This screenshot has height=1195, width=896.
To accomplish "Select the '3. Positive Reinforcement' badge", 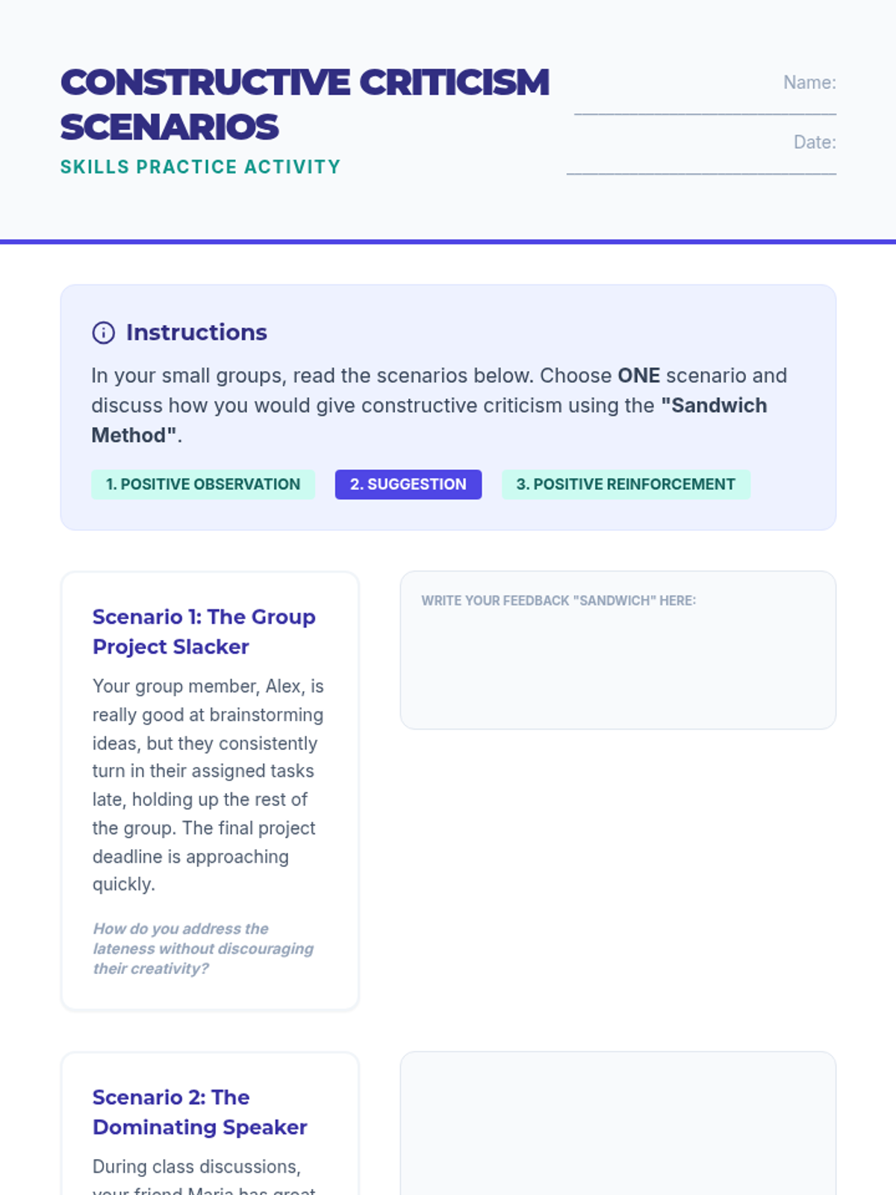I will click(x=626, y=484).
